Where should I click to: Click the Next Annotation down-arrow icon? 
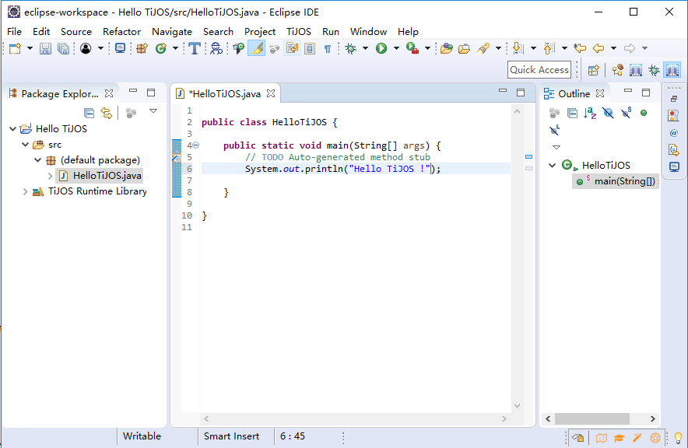(x=518, y=48)
